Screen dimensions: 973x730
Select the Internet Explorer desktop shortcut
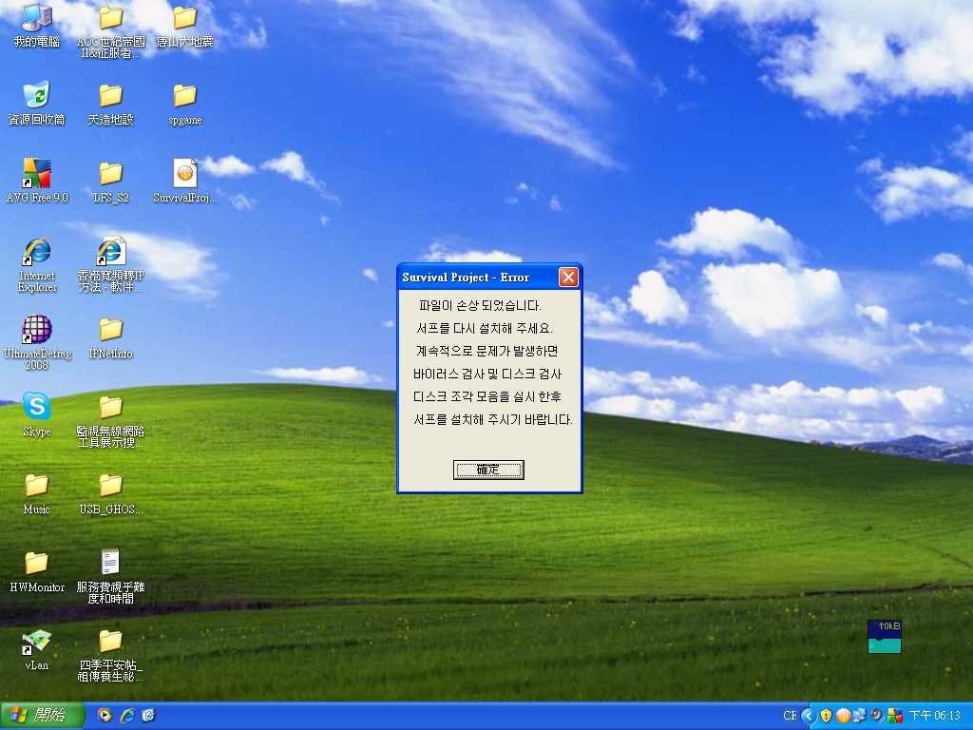point(37,264)
